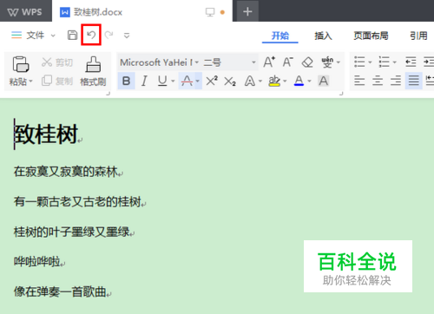The height and width of the screenshot is (314, 434).
Task: Switch to the 插入 ribbon tab
Action: click(323, 36)
